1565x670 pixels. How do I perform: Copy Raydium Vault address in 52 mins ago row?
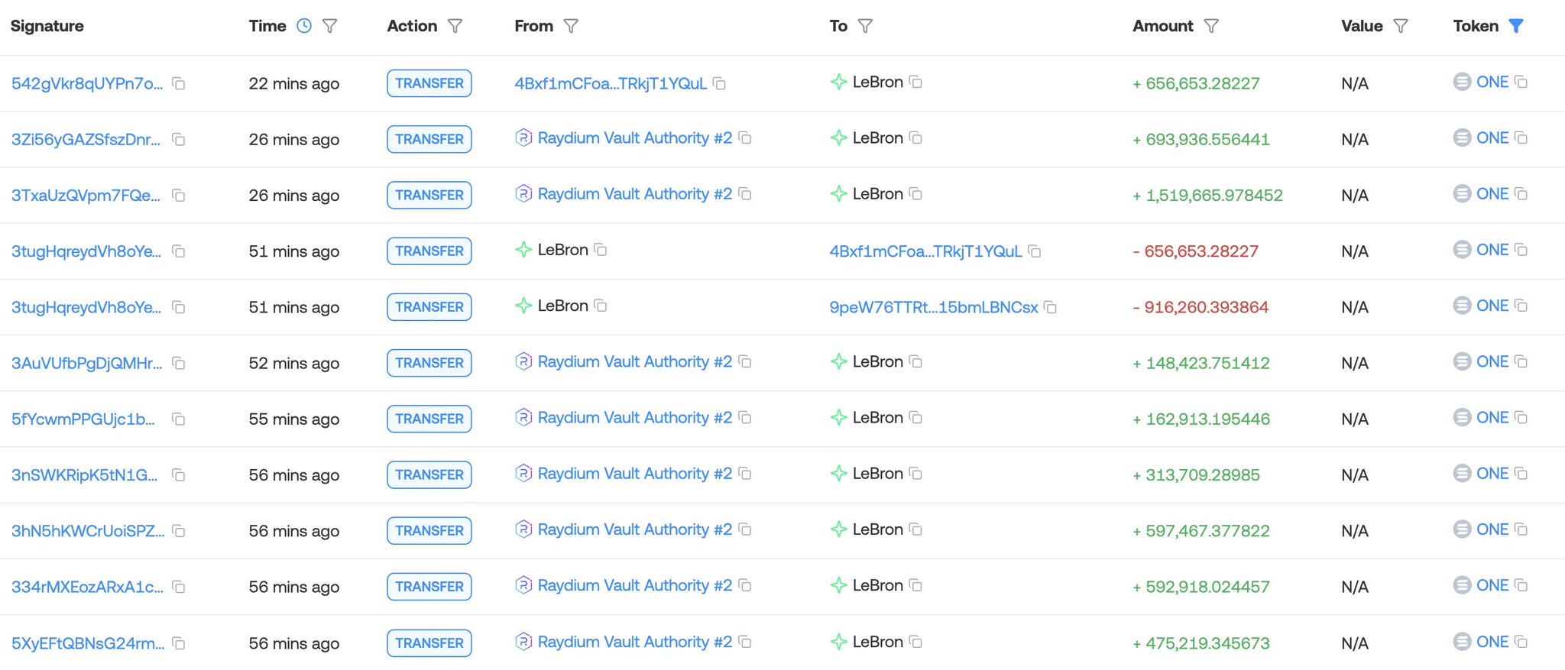click(x=745, y=361)
